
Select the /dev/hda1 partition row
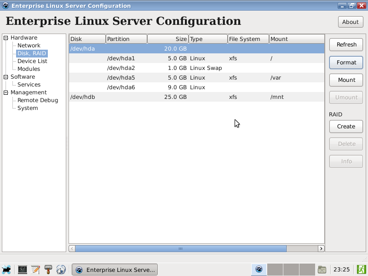click(x=197, y=58)
